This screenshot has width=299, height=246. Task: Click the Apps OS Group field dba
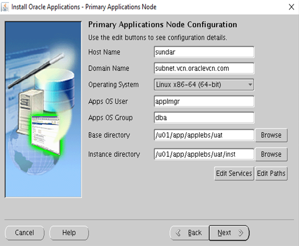click(204, 117)
